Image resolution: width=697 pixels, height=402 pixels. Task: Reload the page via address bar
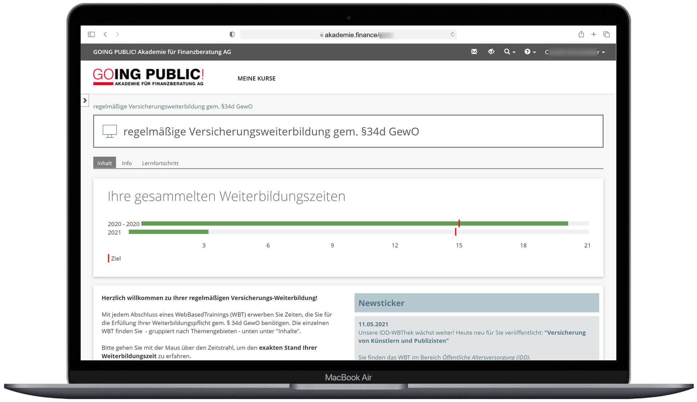pyautogui.click(x=452, y=34)
